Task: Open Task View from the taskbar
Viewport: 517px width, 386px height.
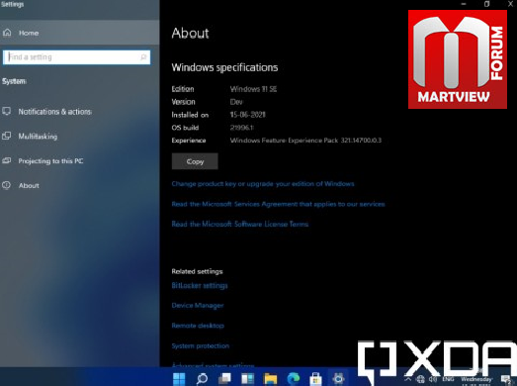Action: pos(224,379)
